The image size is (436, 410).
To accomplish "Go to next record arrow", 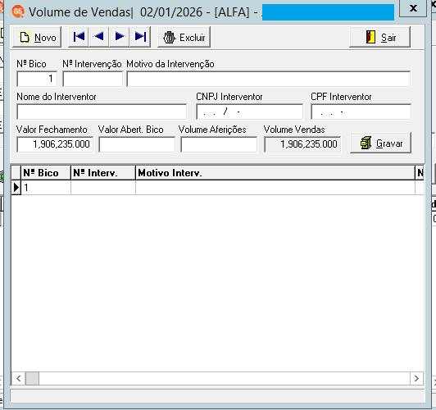I will click(x=120, y=37).
